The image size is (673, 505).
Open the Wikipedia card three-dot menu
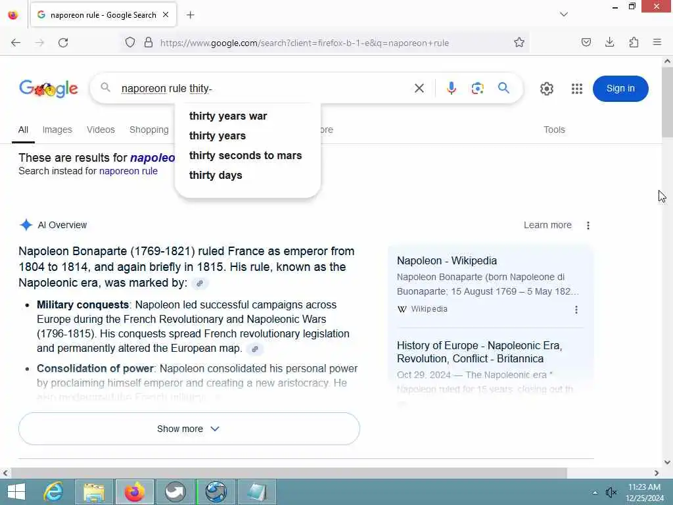[x=576, y=310]
